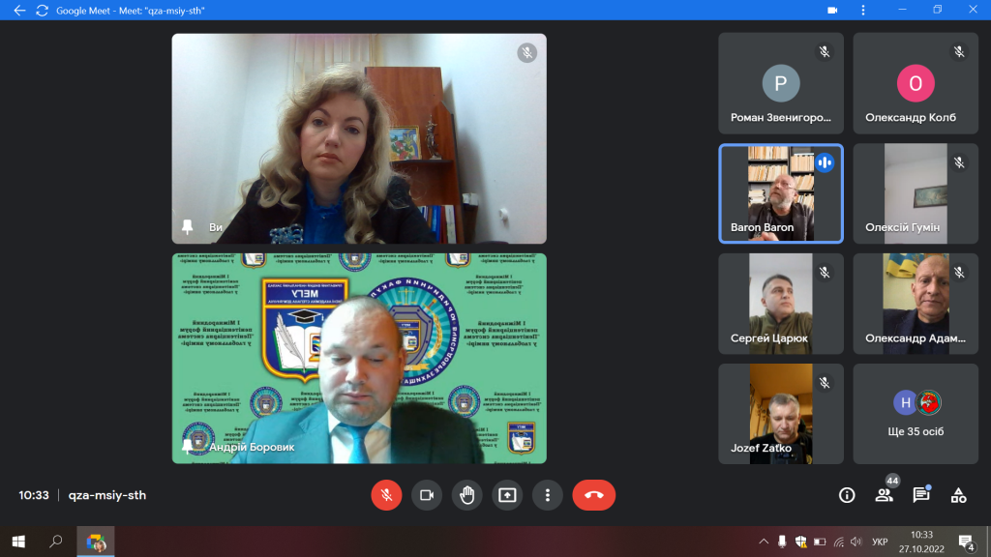Viewport: 991px width, 557px height.
Task: Open meeting details info icon
Action: (847, 495)
